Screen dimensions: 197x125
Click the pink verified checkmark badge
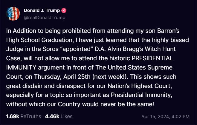[x=64, y=10]
